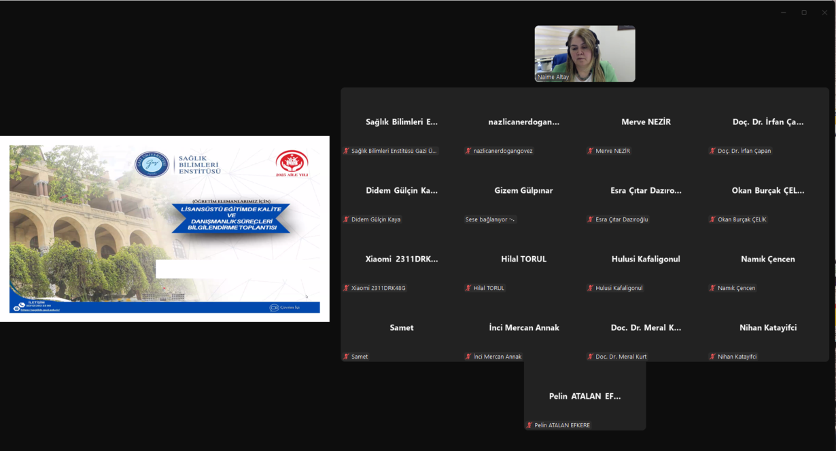This screenshot has width=836, height=451.
Task: Click the large Hilal TORUL display name
Action: [x=523, y=259]
